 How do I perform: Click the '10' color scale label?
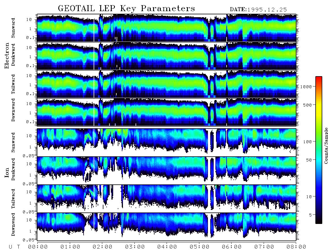click(x=309, y=197)
